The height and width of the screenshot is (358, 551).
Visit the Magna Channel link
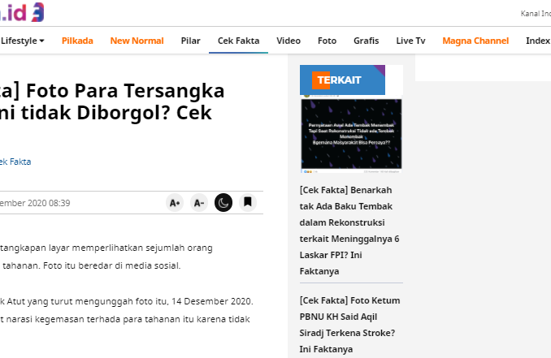[x=475, y=41]
